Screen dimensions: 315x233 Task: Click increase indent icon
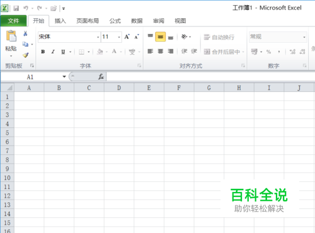pyautogui.click(x=194, y=51)
